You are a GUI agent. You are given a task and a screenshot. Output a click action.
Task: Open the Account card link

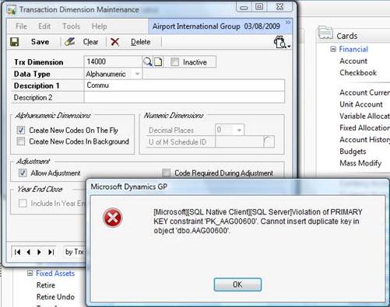pos(353,61)
